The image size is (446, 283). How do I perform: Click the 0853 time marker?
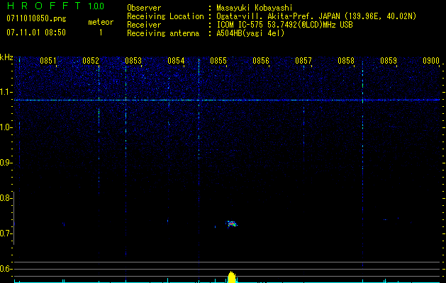[x=133, y=61]
